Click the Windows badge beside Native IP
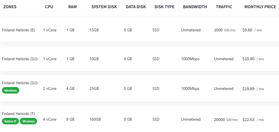The height and width of the screenshot is (132, 279). click(x=29, y=121)
